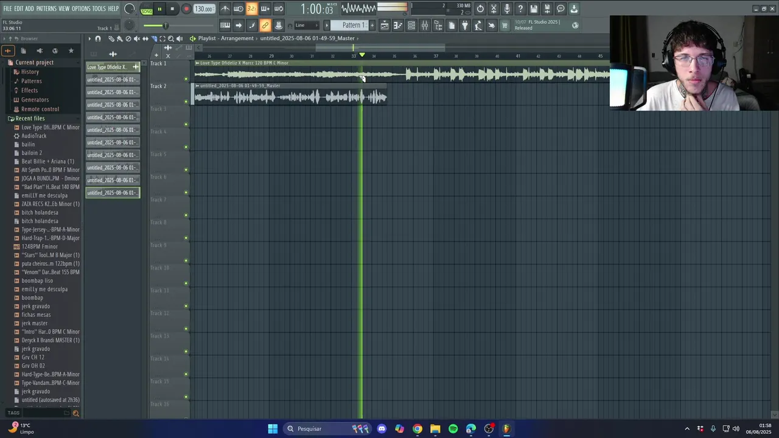Open the PATTERNS menu
This screenshot has width=779, height=438.
[46, 9]
